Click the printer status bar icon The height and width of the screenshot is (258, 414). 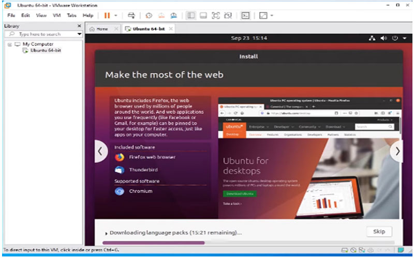coord(371,250)
